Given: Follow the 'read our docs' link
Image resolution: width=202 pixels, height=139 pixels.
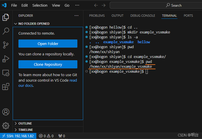Looking at the screenshot, I should point(73,80).
